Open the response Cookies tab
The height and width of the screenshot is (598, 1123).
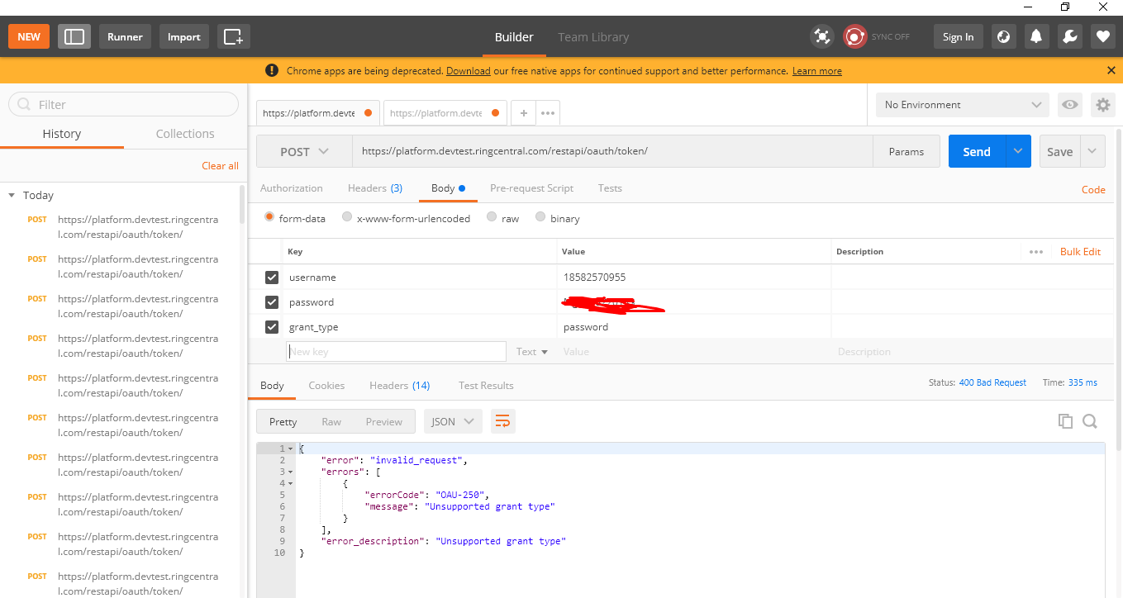[x=326, y=386]
